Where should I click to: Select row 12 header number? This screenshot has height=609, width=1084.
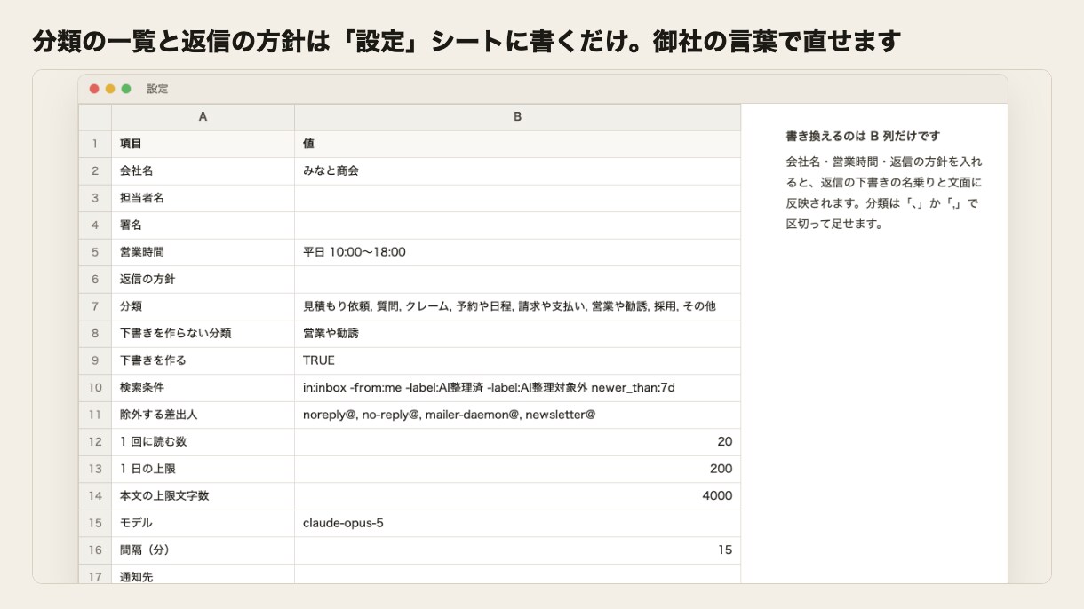95,441
